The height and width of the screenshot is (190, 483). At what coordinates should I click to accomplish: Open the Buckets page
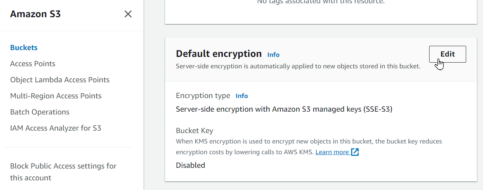(24, 48)
